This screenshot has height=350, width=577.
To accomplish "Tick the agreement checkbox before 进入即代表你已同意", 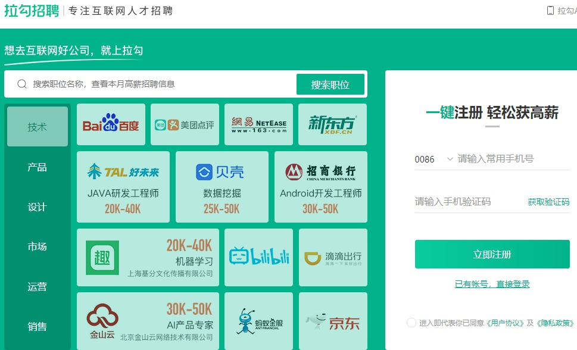I will click(x=411, y=323).
